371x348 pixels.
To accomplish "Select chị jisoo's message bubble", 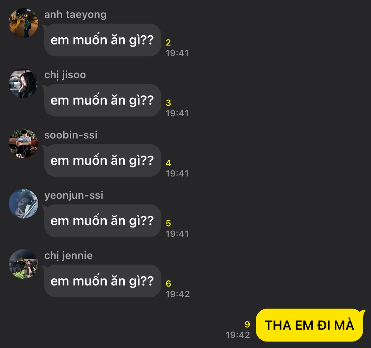I will [102, 100].
